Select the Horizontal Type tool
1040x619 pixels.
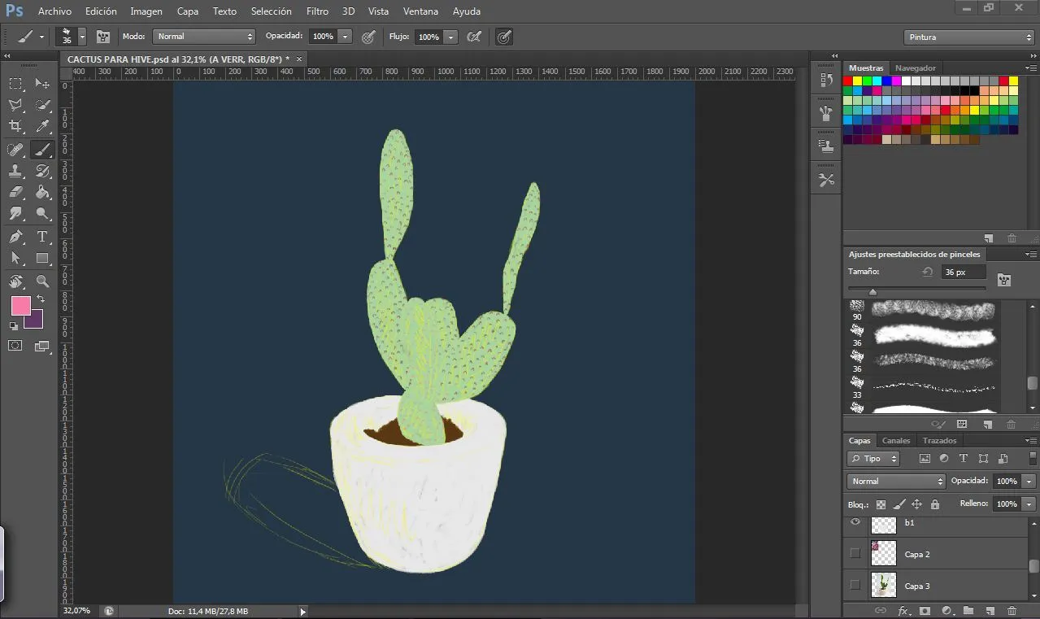(x=43, y=237)
